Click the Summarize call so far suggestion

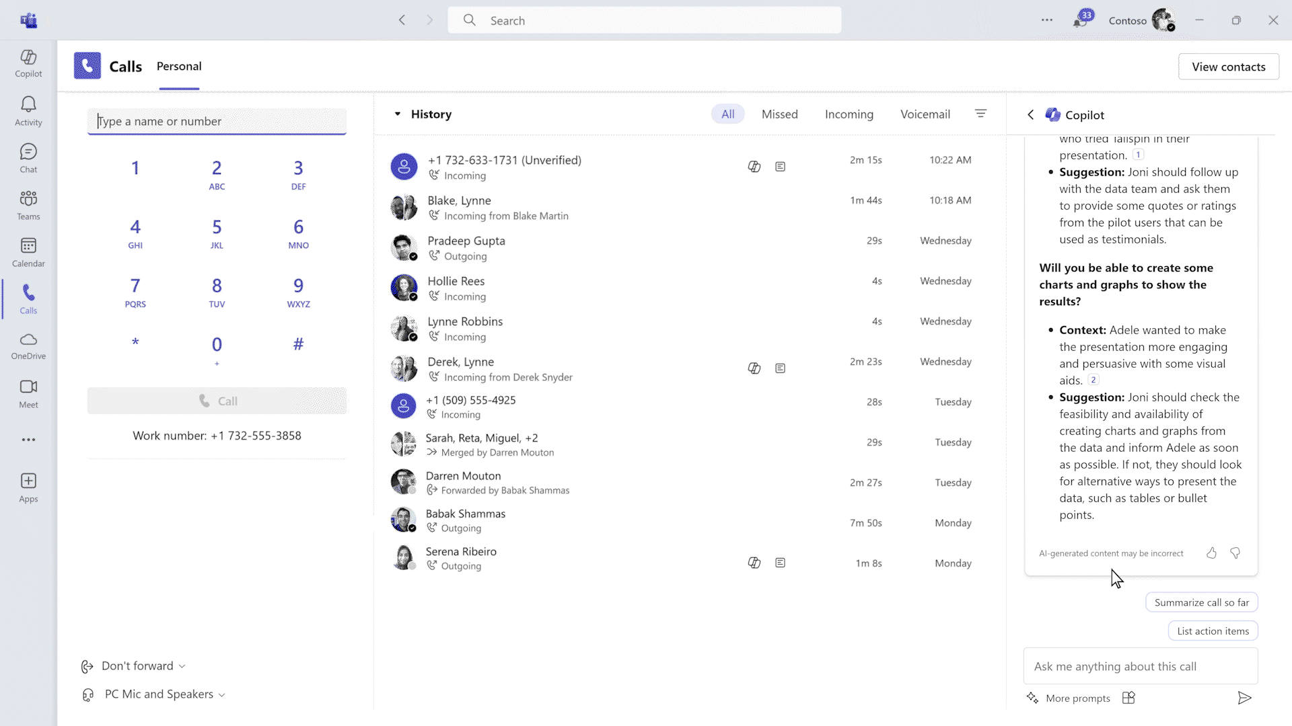1201,602
